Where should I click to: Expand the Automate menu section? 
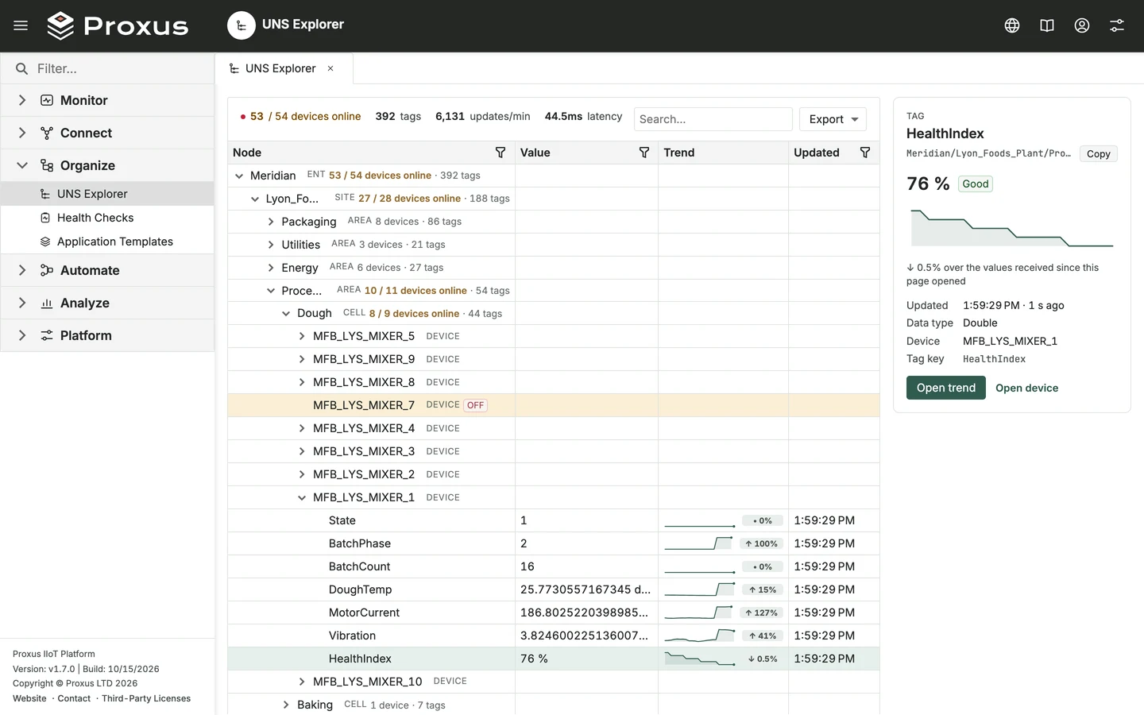tap(107, 270)
